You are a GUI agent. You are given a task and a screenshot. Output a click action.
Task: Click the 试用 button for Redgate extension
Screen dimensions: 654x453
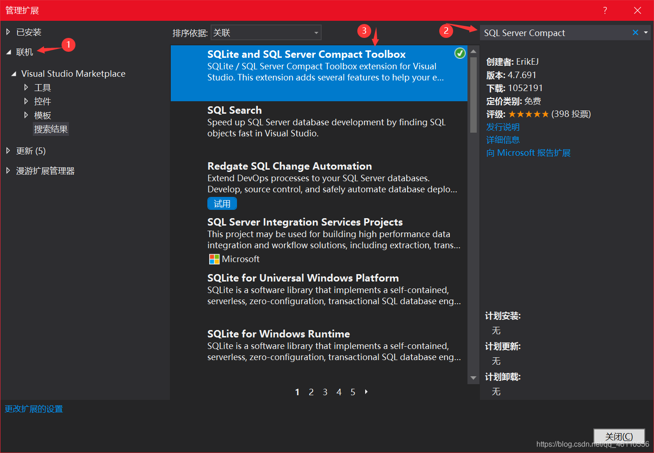click(x=222, y=203)
